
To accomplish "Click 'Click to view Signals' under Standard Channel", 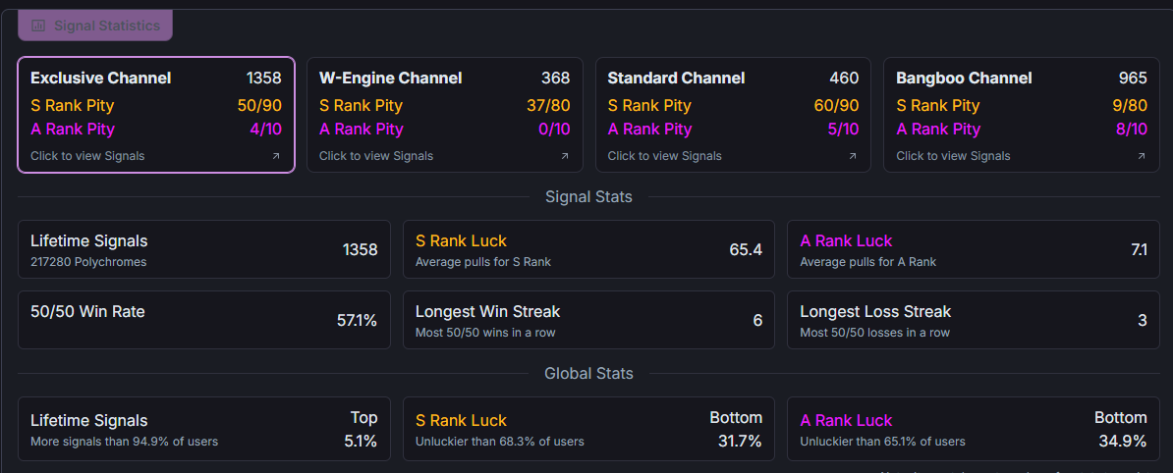I will point(664,156).
